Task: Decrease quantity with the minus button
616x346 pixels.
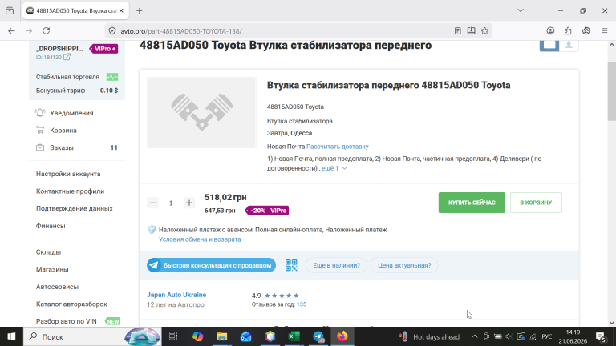Action: tap(153, 203)
